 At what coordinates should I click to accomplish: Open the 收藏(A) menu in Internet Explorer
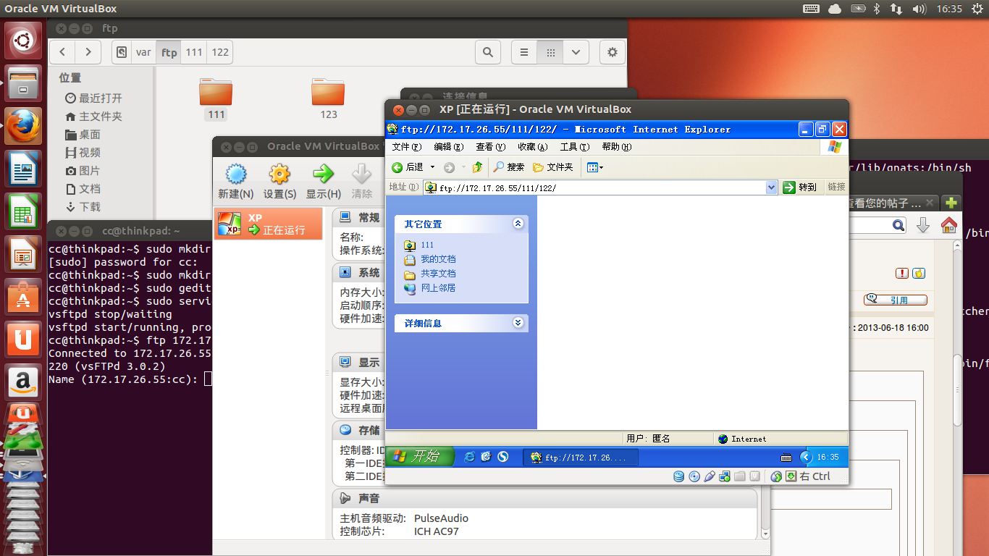tap(532, 147)
